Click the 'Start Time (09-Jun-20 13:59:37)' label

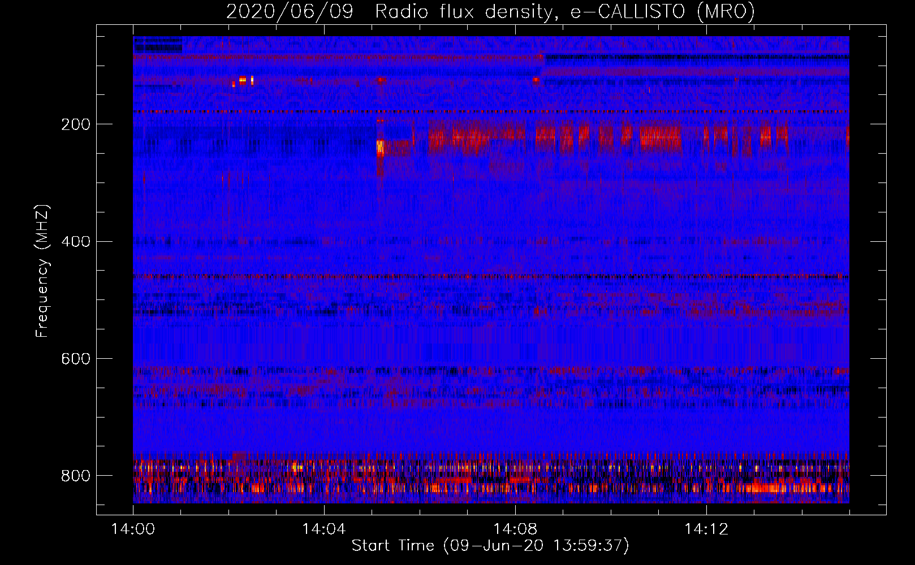click(490, 545)
